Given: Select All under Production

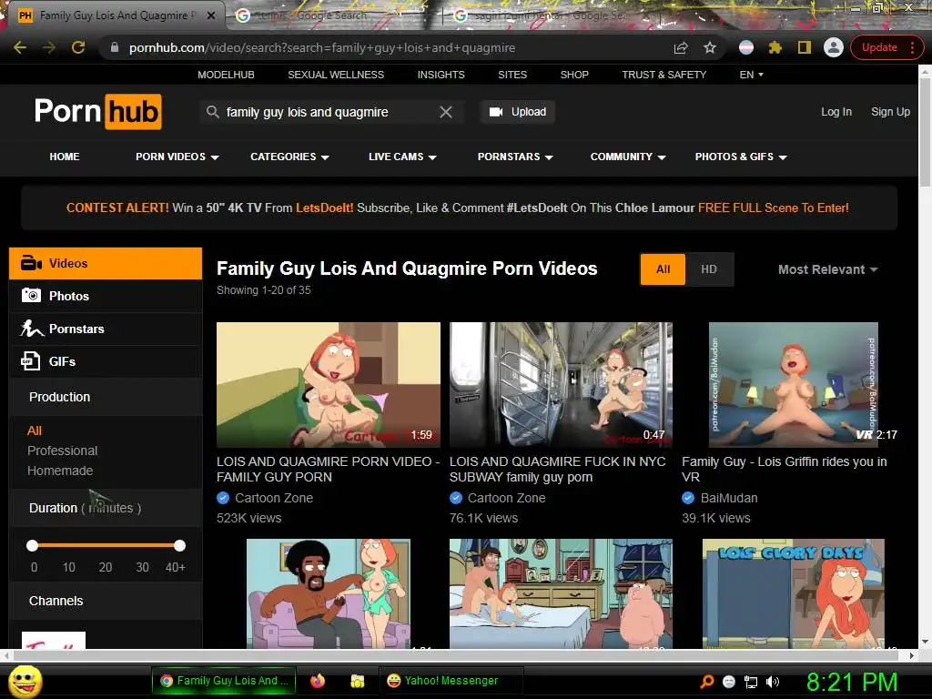Looking at the screenshot, I should coord(35,431).
